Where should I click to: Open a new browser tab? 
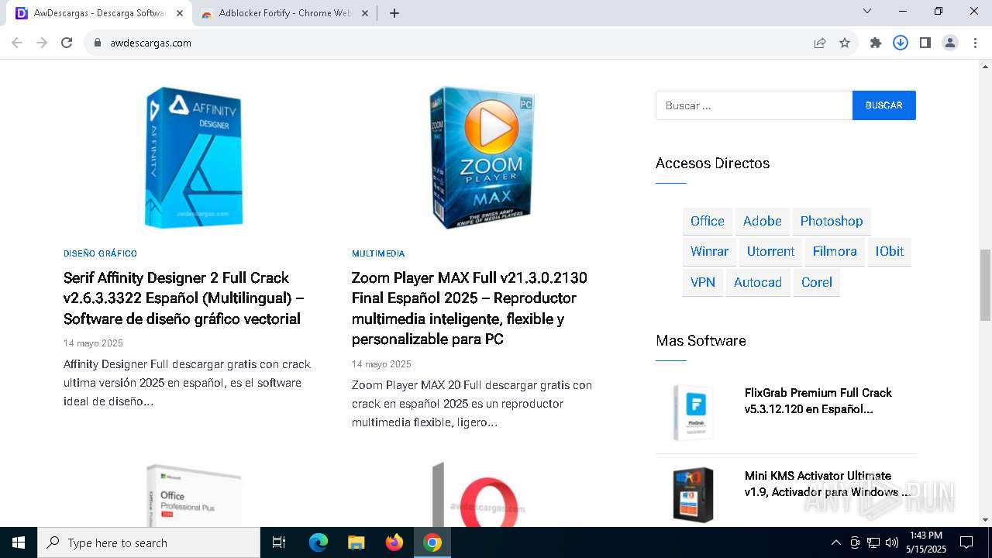(394, 13)
